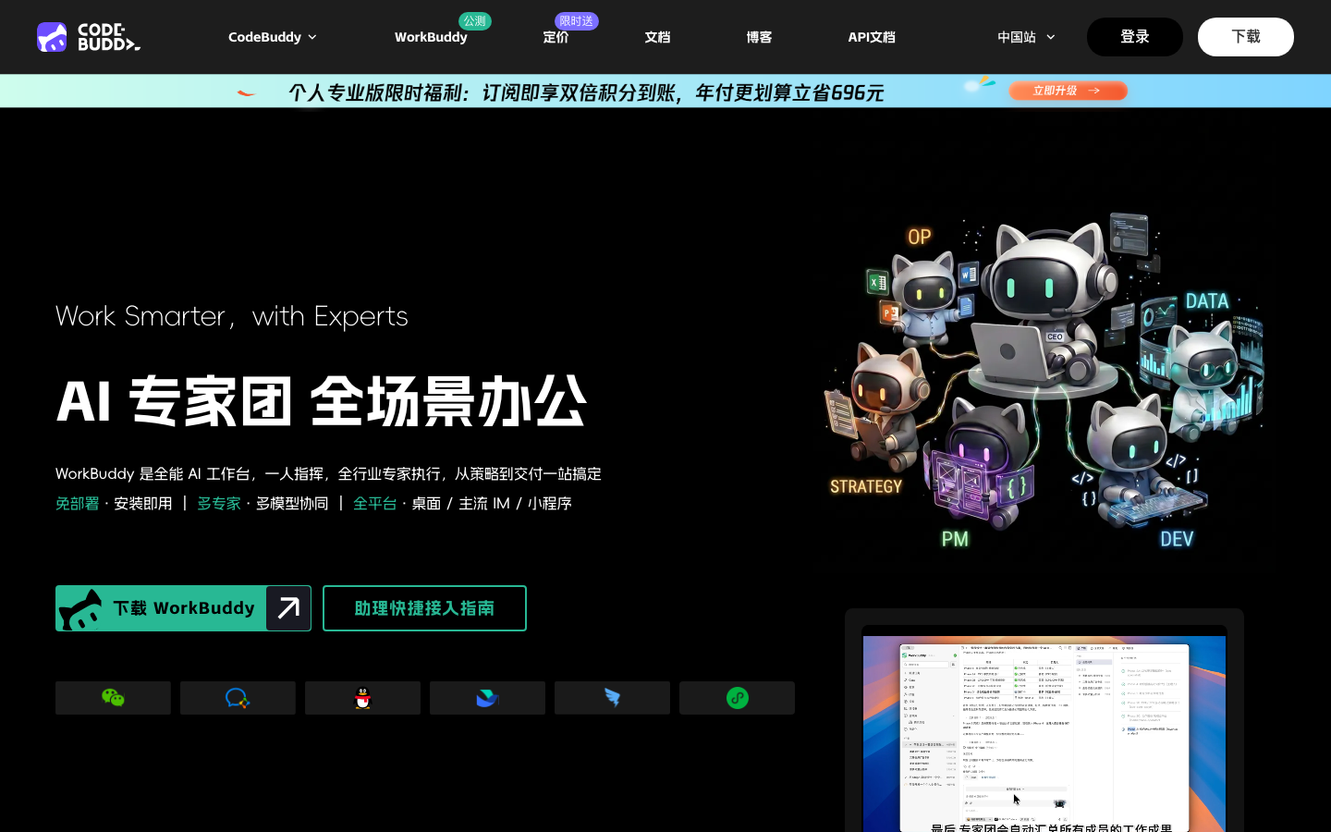
Task: Click the white 下载 button in header
Action: coord(1246,37)
